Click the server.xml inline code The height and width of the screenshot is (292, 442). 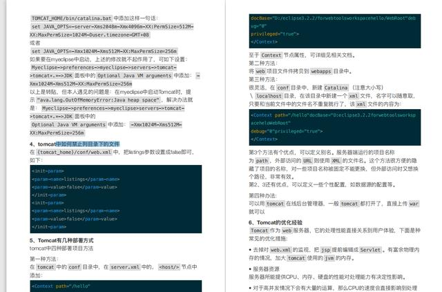coord(124,267)
